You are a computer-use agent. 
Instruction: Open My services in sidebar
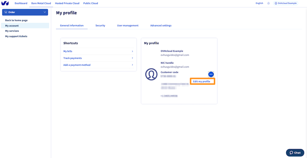click(x=12, y=31)
